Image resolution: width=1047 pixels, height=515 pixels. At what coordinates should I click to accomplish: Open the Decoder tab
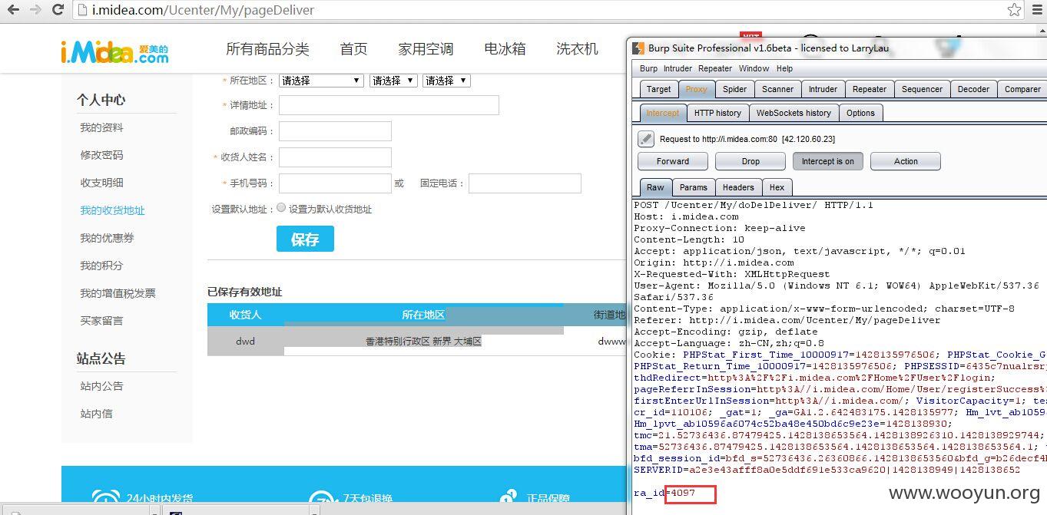[973, 89]
